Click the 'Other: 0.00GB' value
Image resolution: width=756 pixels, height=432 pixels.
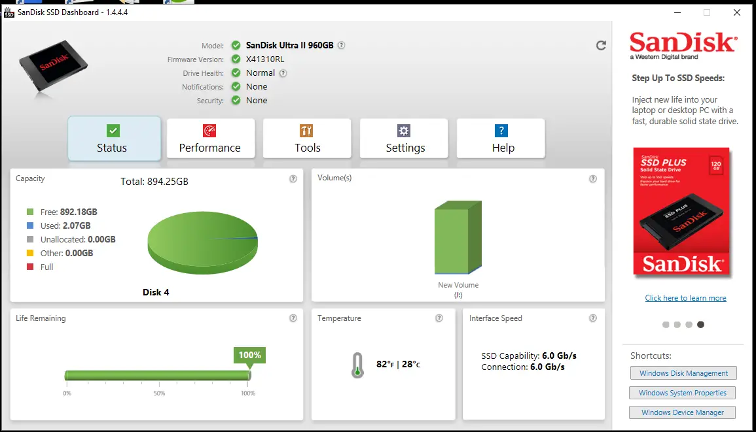pyautogui.click(x=67, y=253)
